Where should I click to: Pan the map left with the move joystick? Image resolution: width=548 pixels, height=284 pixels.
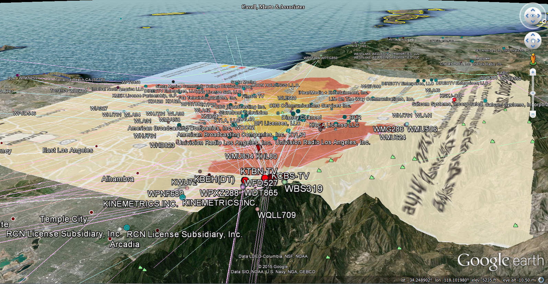[x=527, y=41]
